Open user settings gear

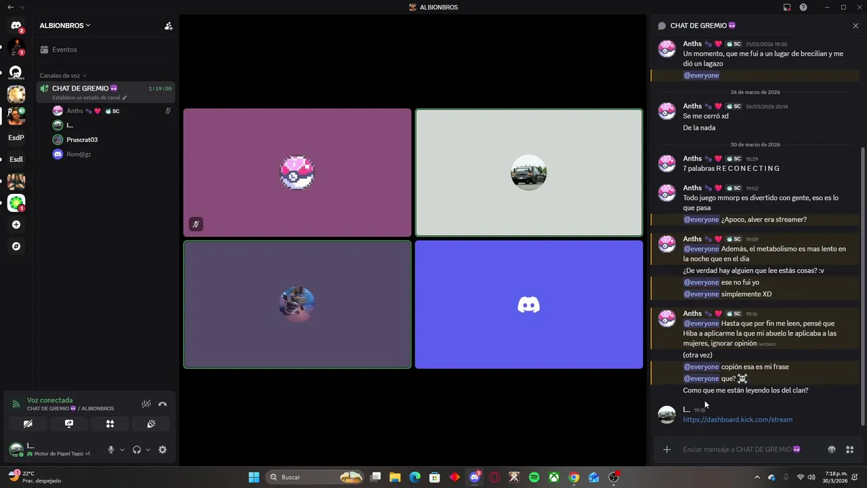click(x=163, y=449)
